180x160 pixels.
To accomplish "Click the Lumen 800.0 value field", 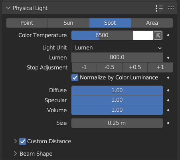I will (x=117, y=57).
